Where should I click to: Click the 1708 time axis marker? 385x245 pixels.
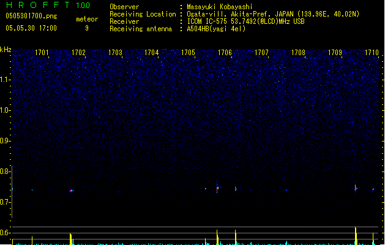[298, 53]
